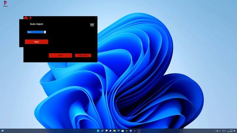
Task: Open the green NVIDIA taskbar icon
Action: coord(127,131)
